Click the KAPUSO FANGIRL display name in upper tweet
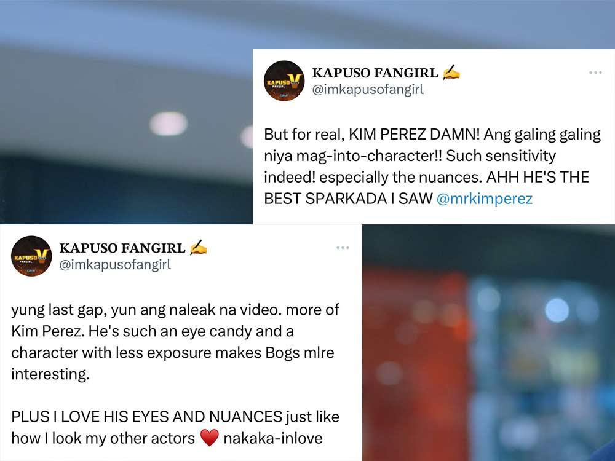 375,73
